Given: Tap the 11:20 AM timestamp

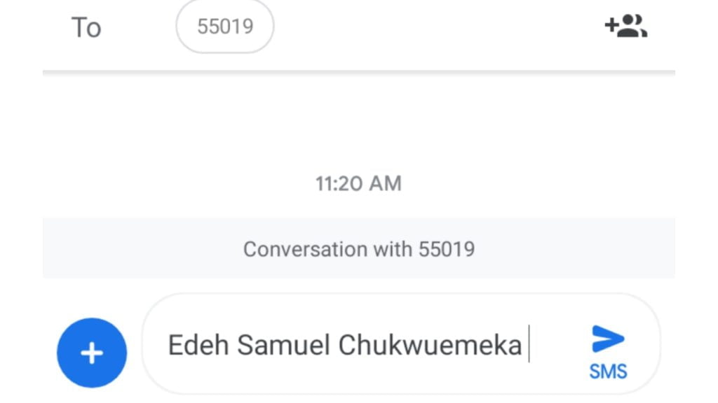Looking at the screenshot, I should click(358, 184).
